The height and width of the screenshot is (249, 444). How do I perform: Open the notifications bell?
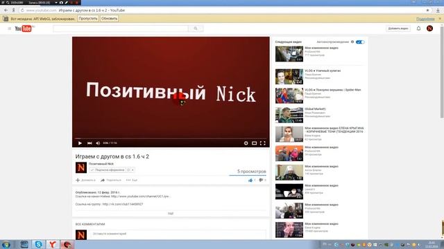coord(418,28)
